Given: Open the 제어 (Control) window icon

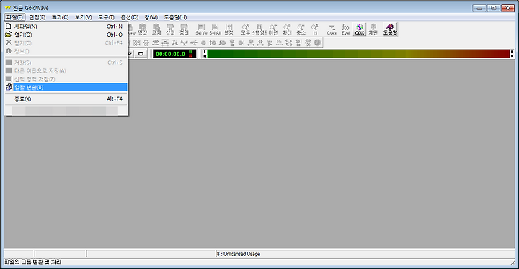Looking at the screenshot, I should click(373, 29).
